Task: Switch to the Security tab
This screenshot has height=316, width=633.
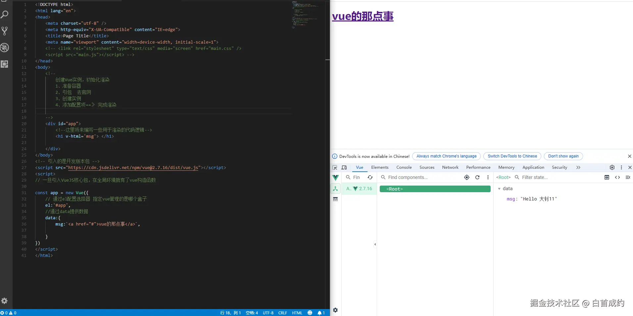Action: click(559, 167)
